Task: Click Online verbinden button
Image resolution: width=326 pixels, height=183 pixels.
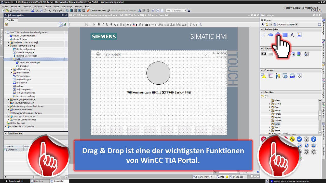Action: click(x=96, y=11)
